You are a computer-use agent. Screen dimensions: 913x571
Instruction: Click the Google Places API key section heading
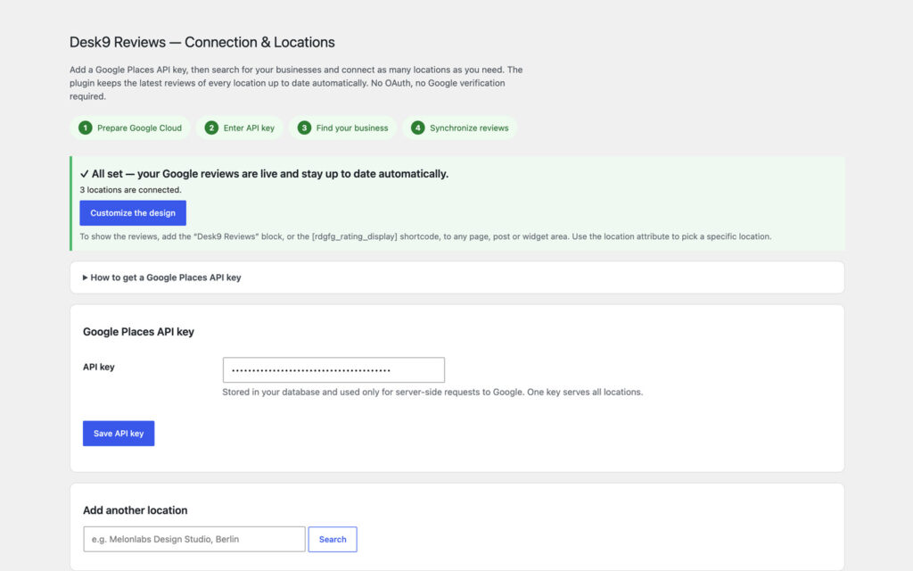click(x=138, y=332)
